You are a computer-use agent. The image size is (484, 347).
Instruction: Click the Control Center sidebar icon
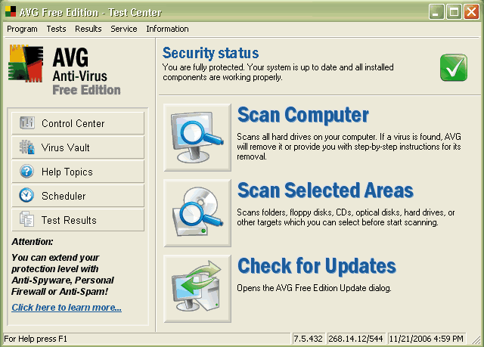coord(27,123)
